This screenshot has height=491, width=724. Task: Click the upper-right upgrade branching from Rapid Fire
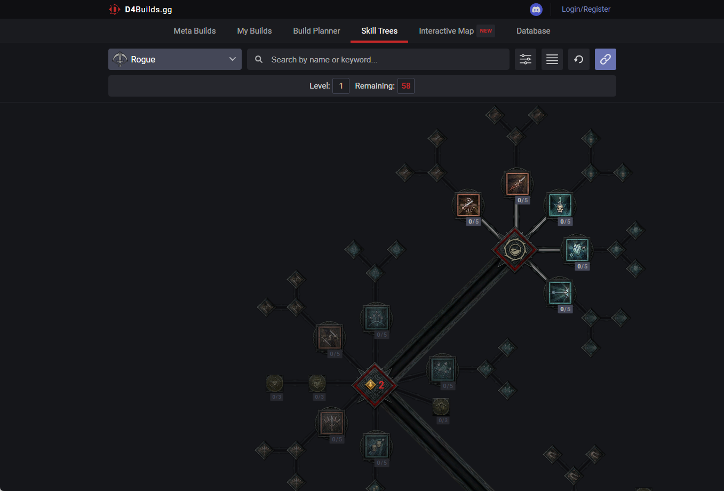[x=507, y=348]
